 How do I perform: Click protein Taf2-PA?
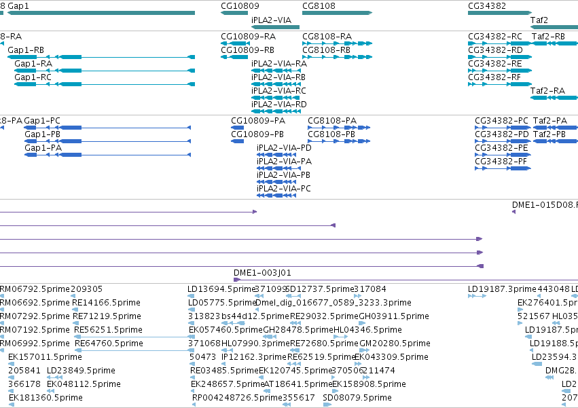[x=556, y=128]
